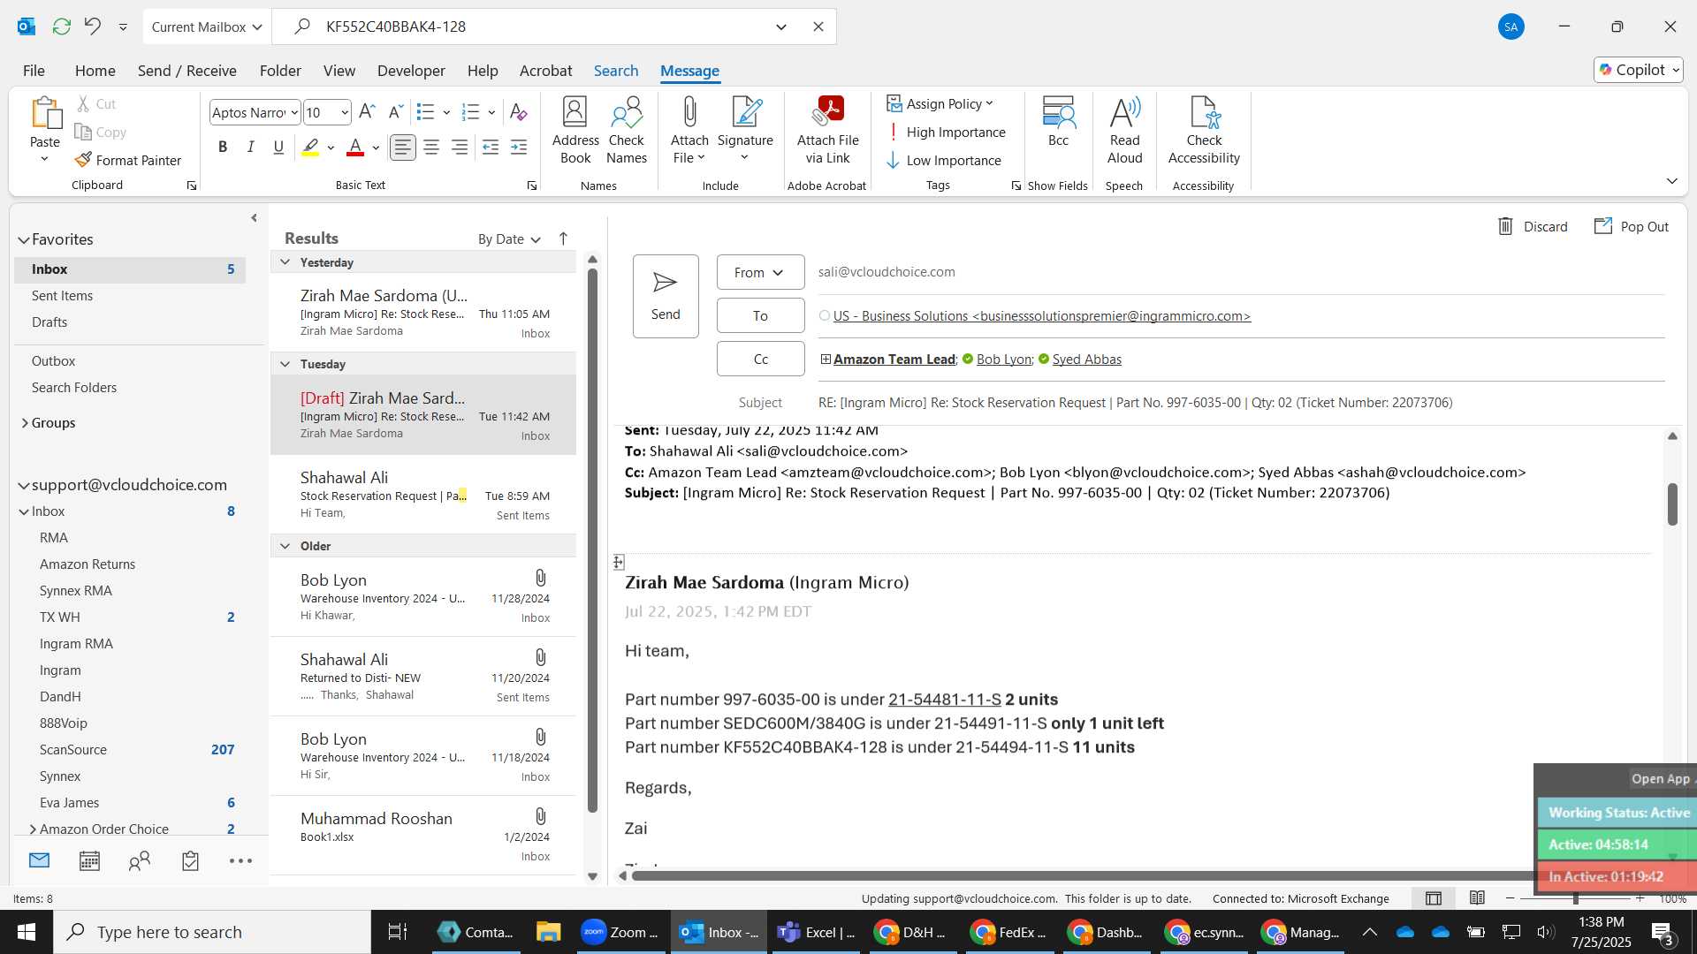
Task: Open Assign Policy dropdown
Action: pyautogui.click(x=940, y=104)
